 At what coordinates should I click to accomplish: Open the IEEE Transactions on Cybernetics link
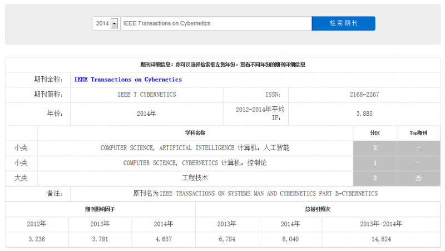pos(128,80)
